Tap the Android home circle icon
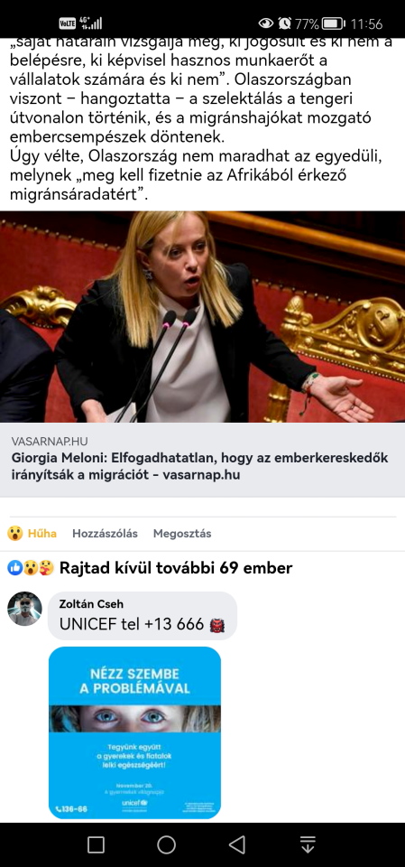405x867 pixels. pyautogui.click(x=166, y=844)
